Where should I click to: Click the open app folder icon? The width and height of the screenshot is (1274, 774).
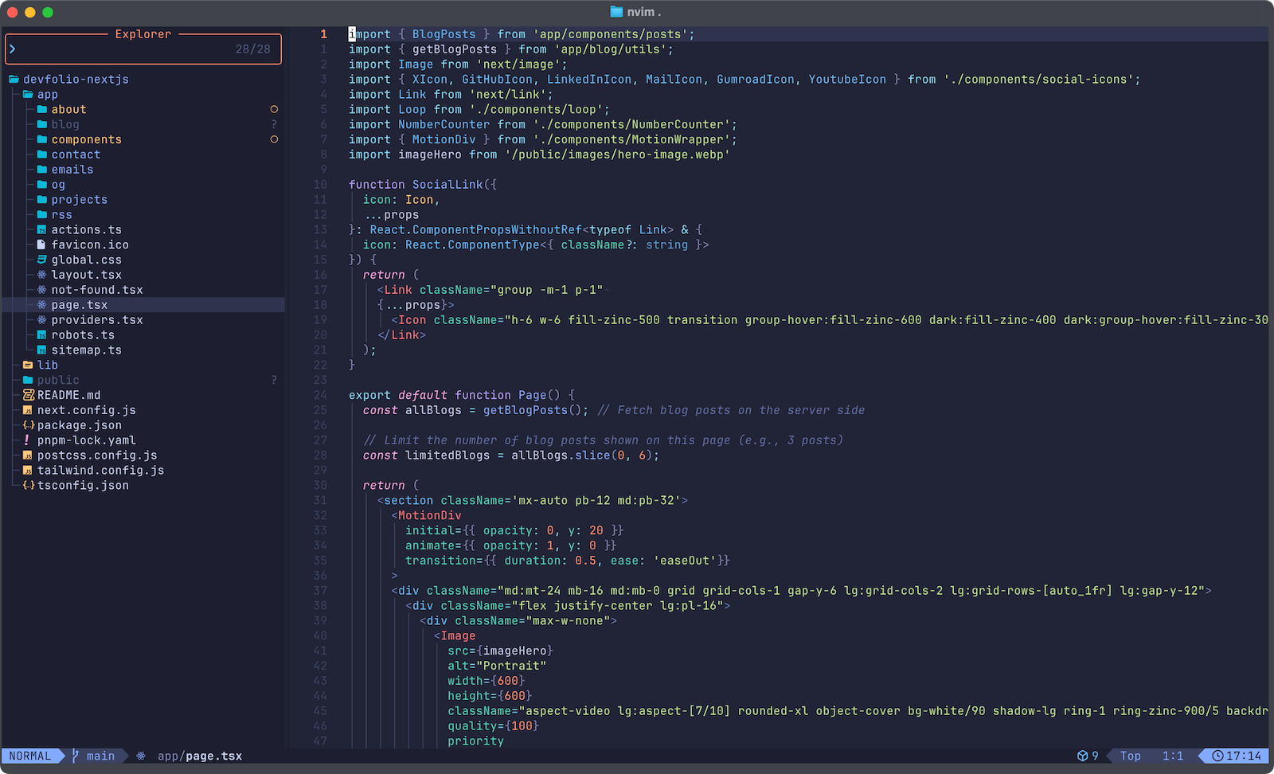click(28, 94)
